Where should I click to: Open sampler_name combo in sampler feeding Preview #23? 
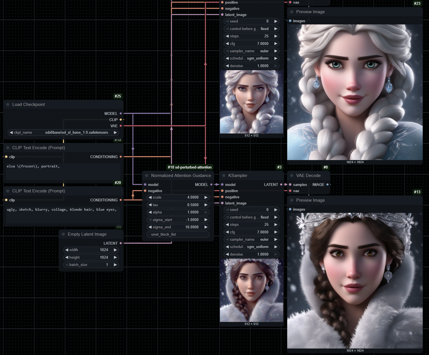[x=251, y=51]
